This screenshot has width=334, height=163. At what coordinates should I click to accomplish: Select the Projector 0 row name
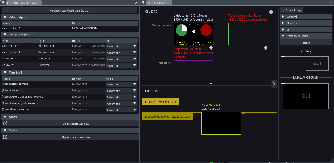click(x=9, y=59)
